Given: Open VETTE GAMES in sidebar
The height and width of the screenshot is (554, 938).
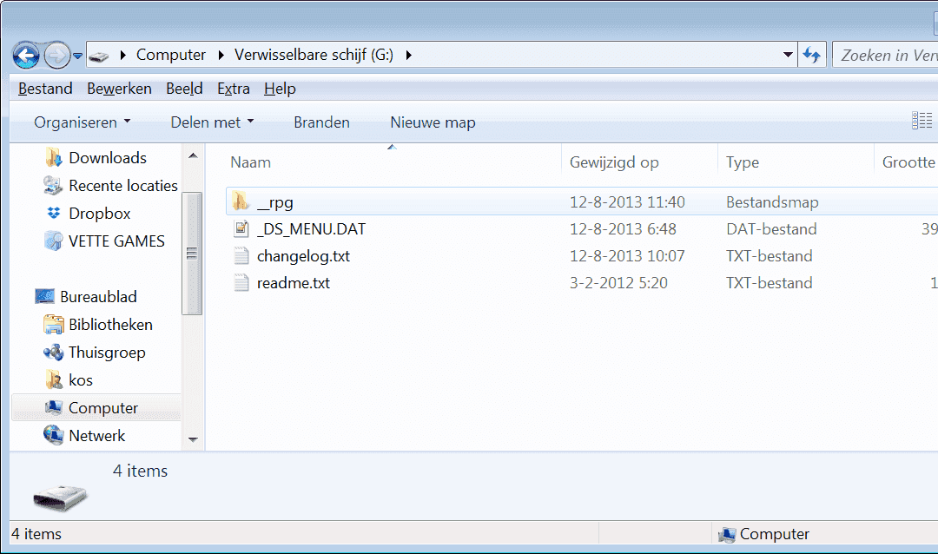Looking at the screenshot, I should coord(116,241).
